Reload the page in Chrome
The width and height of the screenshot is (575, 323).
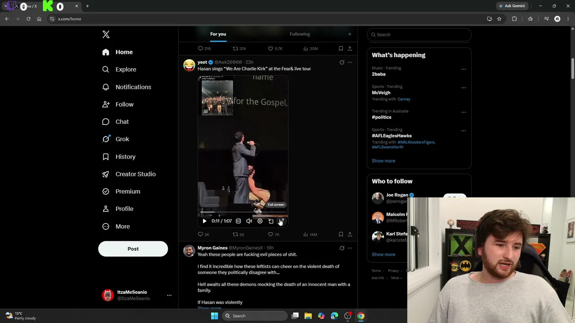[28, 19]
